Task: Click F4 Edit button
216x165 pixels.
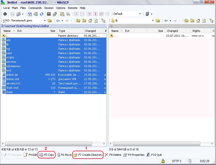Action: pyautogui.click(x=30, y=155)
